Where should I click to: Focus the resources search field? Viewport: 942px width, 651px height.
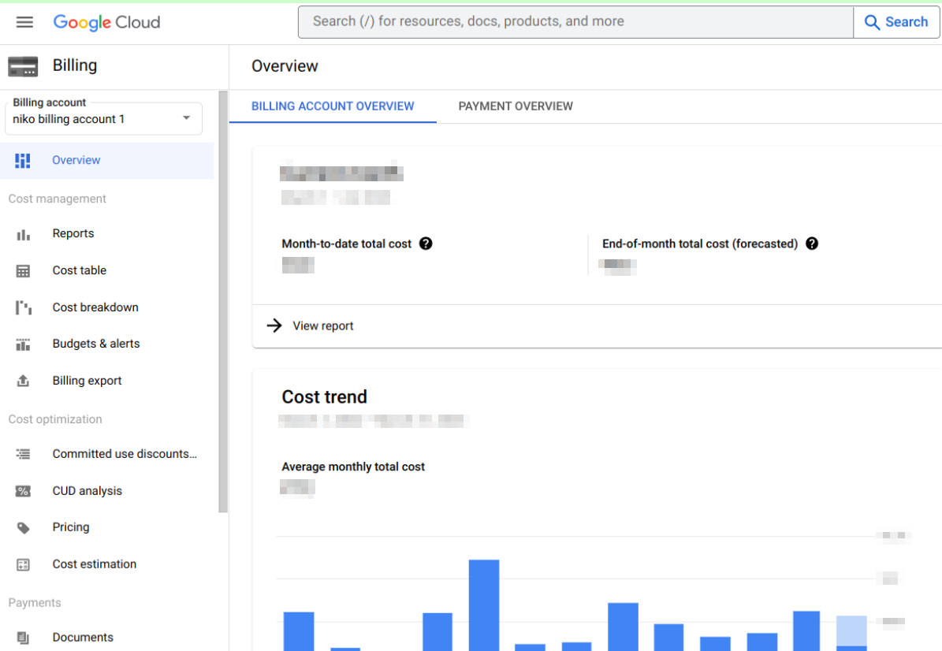point(575,22)
